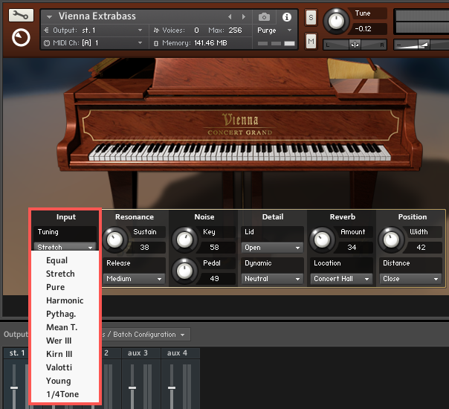Click the aux 3 channel fader
This screenshot has height=409, width=449.
click(x=132, y=387)
